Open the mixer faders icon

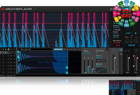(x=121, y=54)
